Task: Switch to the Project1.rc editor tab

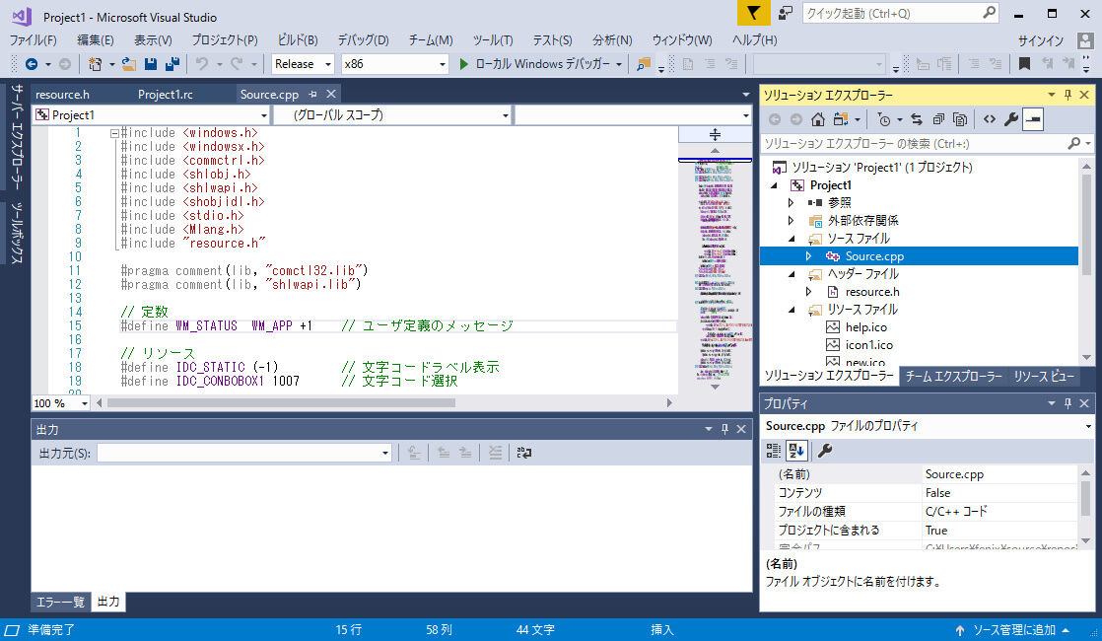Action: [166, 95]
